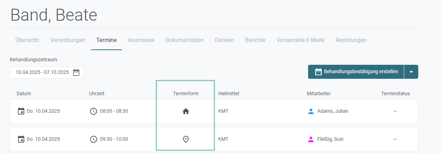Select the Dokumentation tab
This screenshot has width=441, height=153.
(x=185, y=40)
